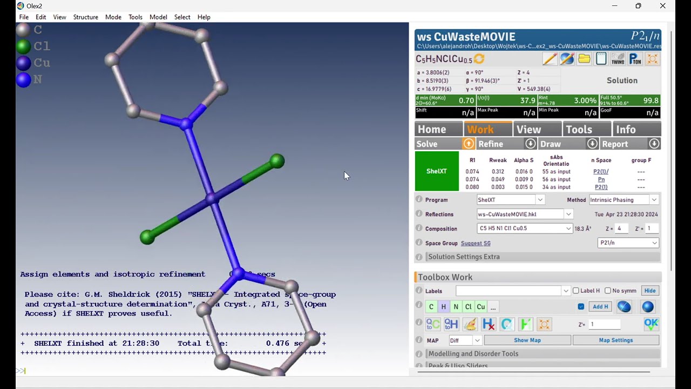Screen dimensions: 691x389
Task: Open the Mode menu
Action: (113, 17)
